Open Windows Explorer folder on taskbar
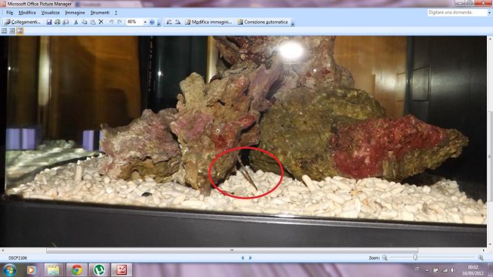Viewport: 493px width, 277px height. (x=54, y=270)
